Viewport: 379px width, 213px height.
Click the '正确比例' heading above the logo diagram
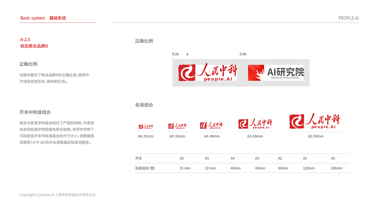pos(144,41)
